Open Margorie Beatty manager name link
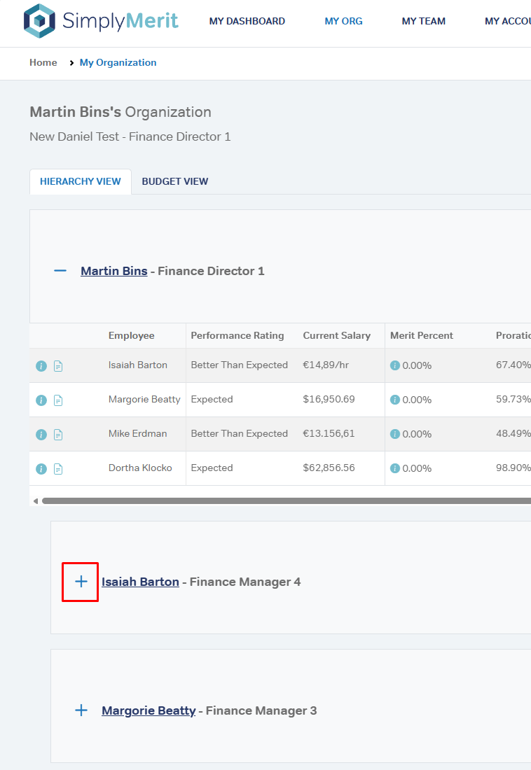This screenshot has height=770, width=531. coord(149,710)
